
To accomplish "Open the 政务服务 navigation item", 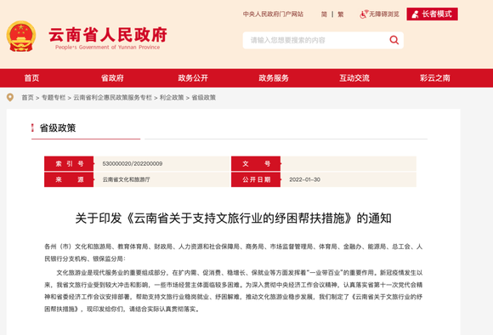I will (274, 78).
